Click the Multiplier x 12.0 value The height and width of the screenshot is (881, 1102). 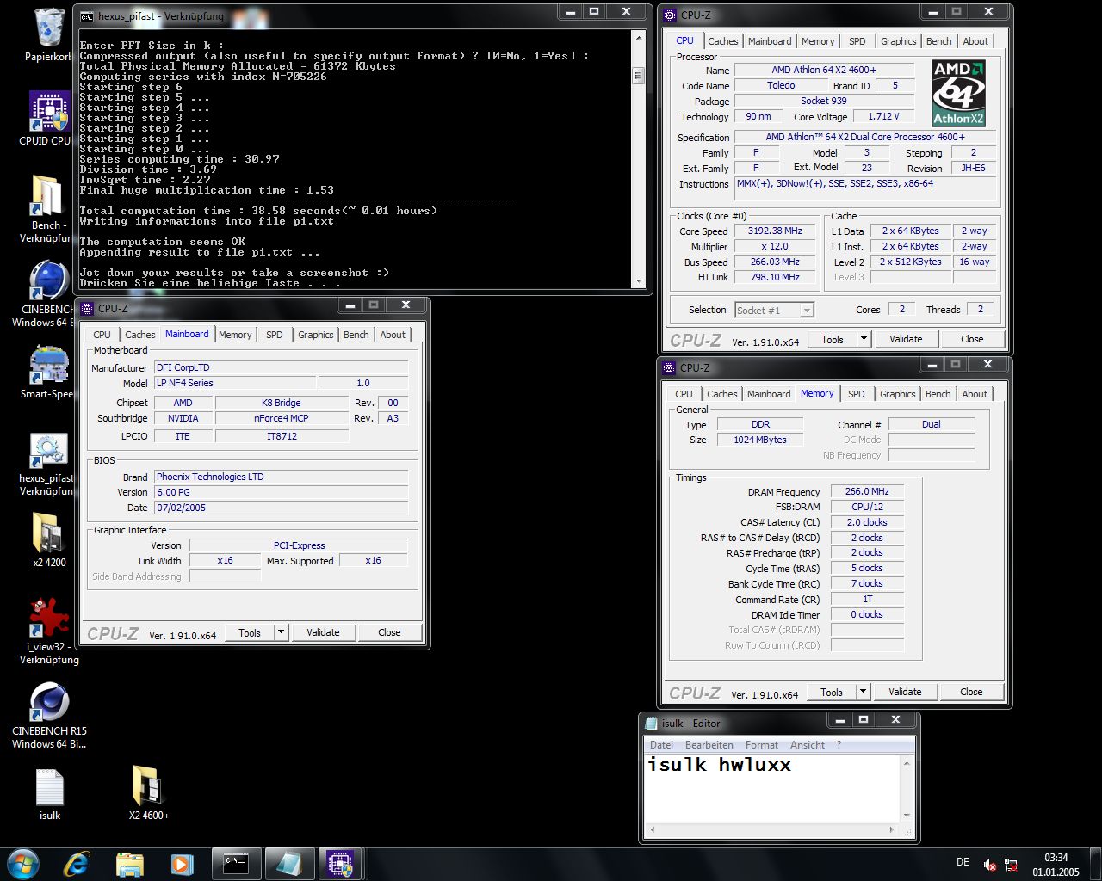[x=775, y=247]
